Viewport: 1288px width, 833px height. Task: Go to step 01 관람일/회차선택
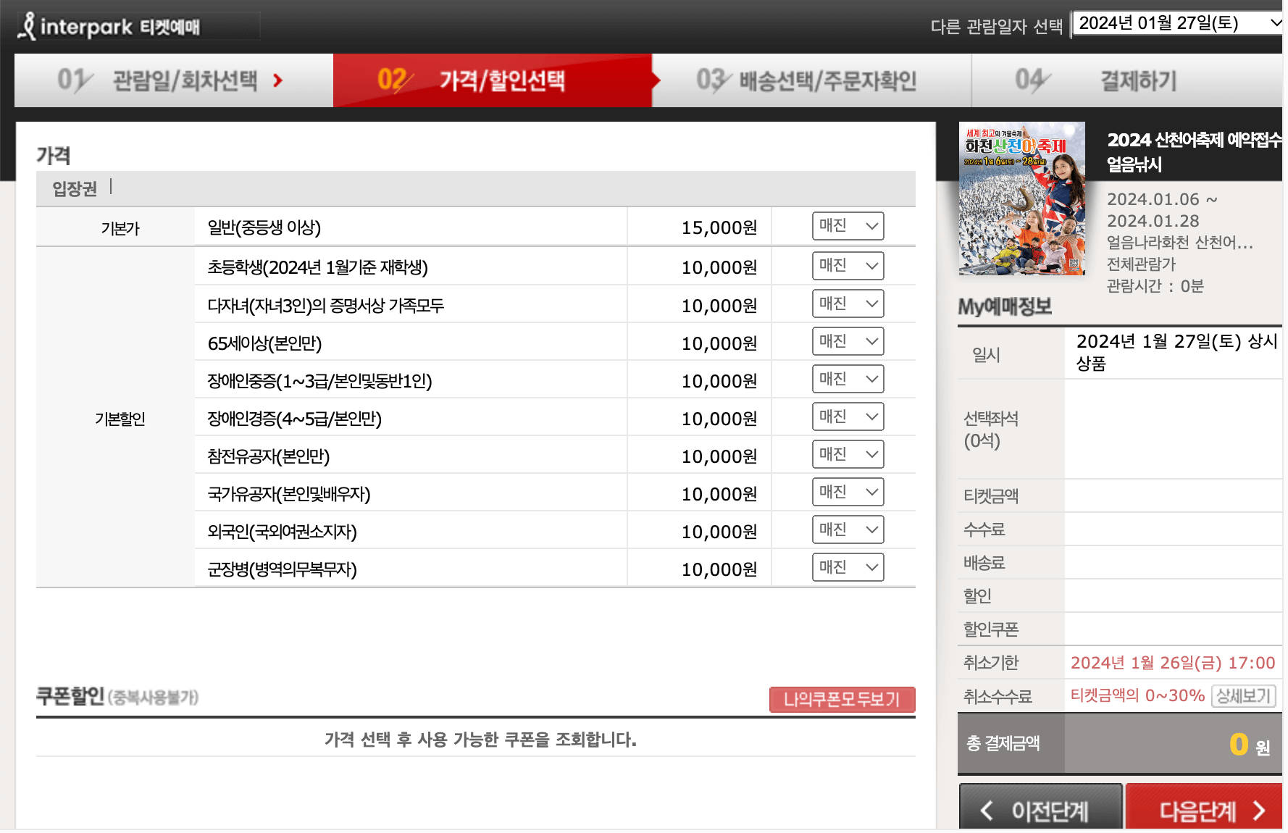point(174,80)
